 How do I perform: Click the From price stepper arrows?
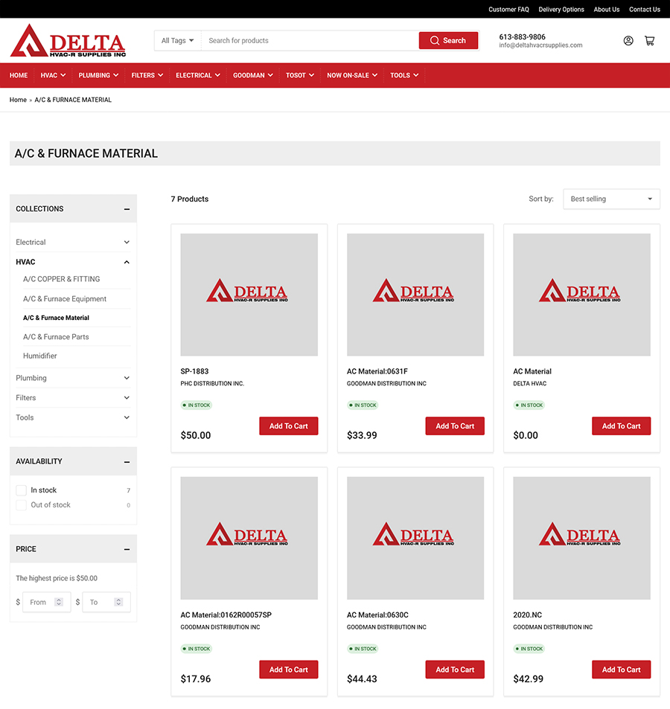click(x=59, y=602)
